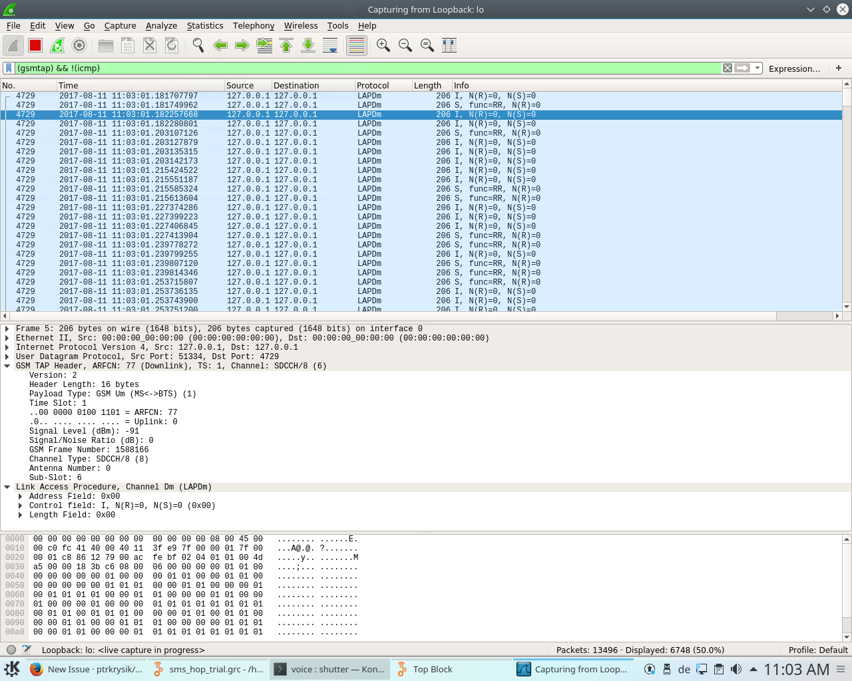Screen dimensions: 852x681
Task: Go to the last packet
Action: pos(308,45)
